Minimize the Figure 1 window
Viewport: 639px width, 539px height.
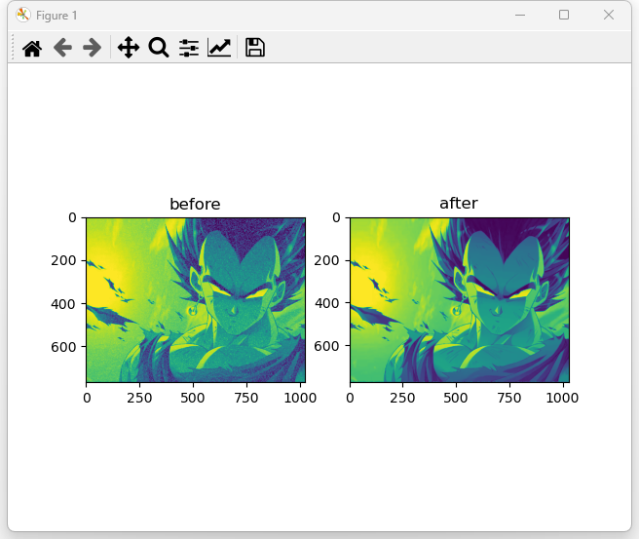click(520, 15)
